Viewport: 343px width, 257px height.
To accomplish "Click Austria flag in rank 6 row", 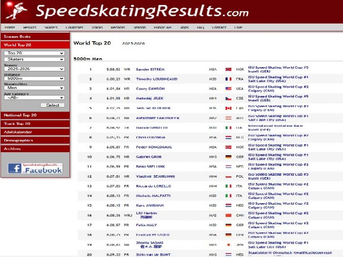I will point(228,118).
